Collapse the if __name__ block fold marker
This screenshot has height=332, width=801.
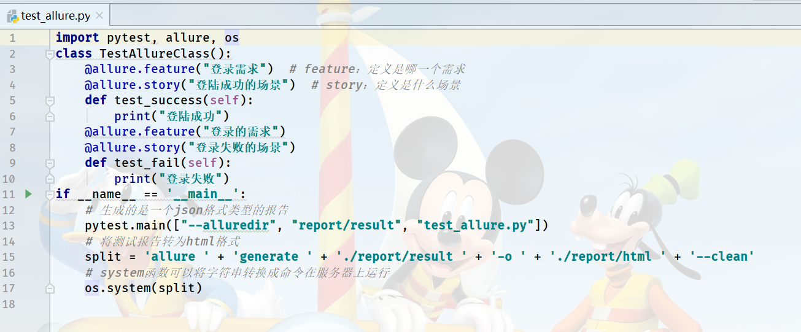tap(50, 195)
